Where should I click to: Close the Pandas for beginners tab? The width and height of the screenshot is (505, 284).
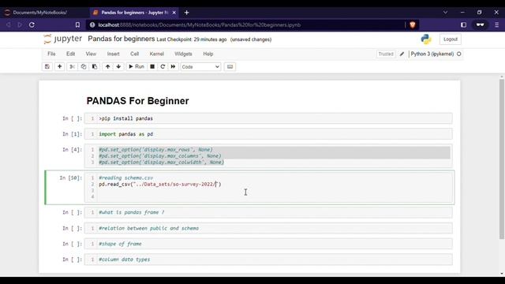coord(174,13)
